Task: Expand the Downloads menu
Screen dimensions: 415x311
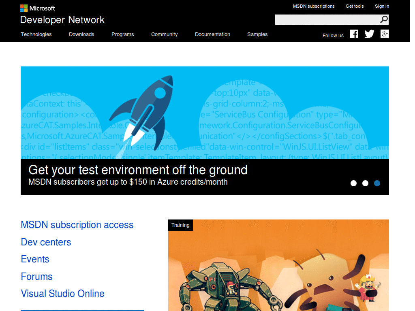Action: point(81,34)
